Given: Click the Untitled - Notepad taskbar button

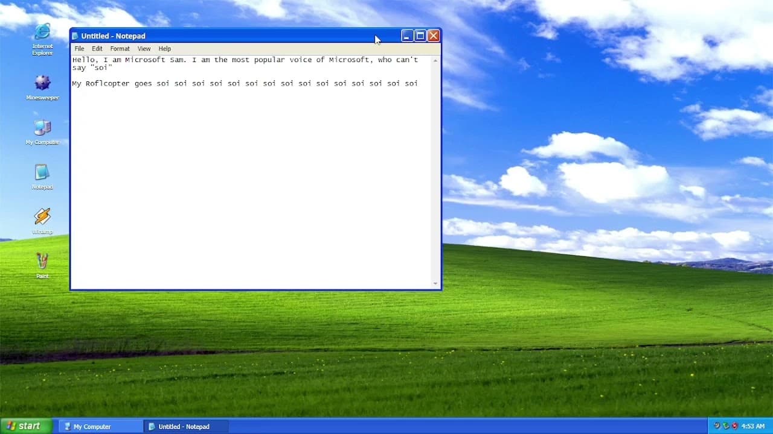Looking at the screenshot, I should point(187,427).
